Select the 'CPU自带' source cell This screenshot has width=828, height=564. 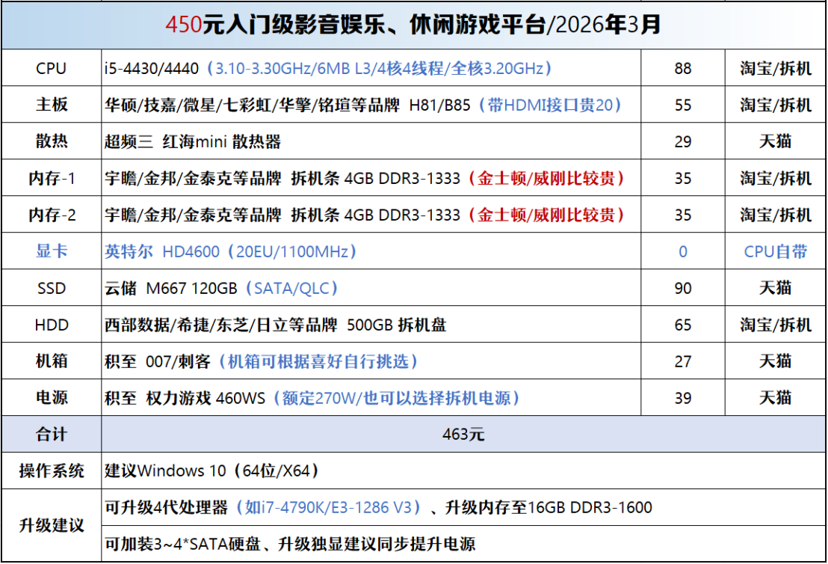776,251
